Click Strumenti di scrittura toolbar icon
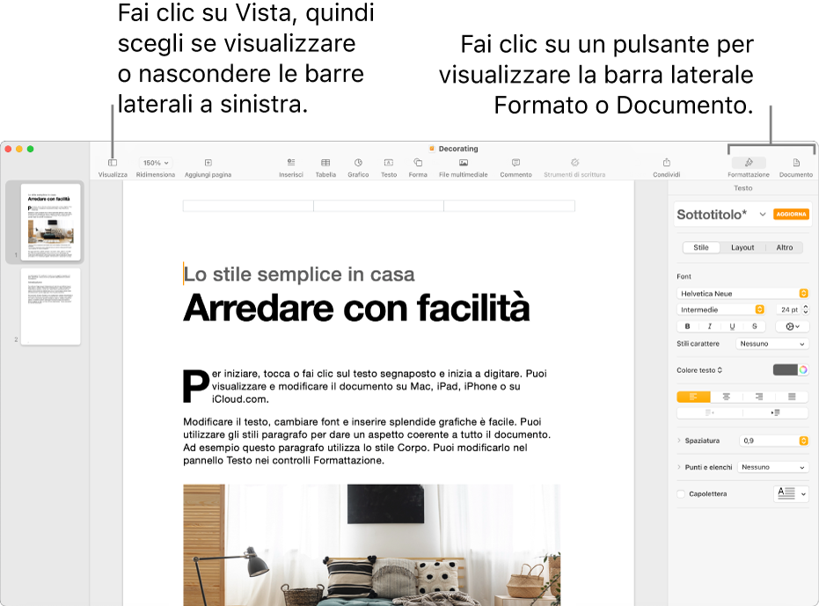The height and width of the screenshot is (606, 819). click(574, 163)
